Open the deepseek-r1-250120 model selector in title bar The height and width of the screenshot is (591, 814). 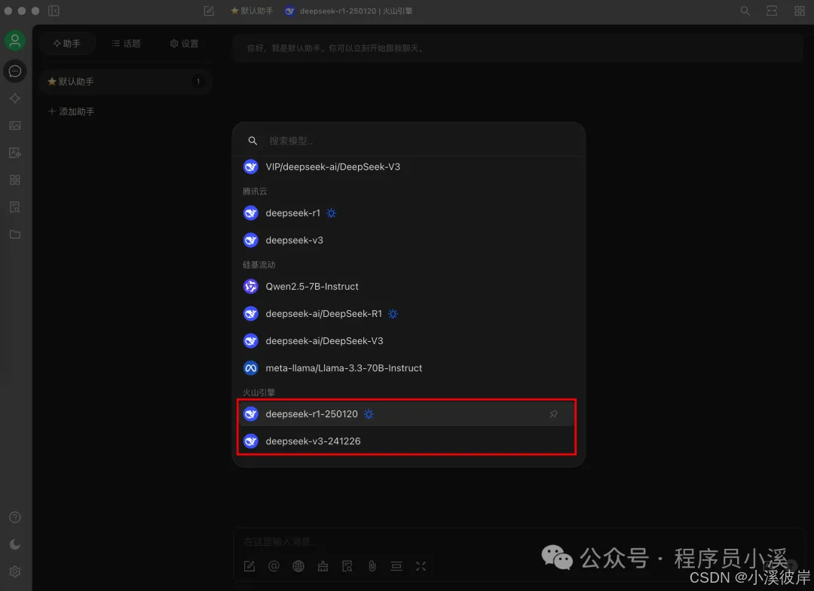coord(348,11)
